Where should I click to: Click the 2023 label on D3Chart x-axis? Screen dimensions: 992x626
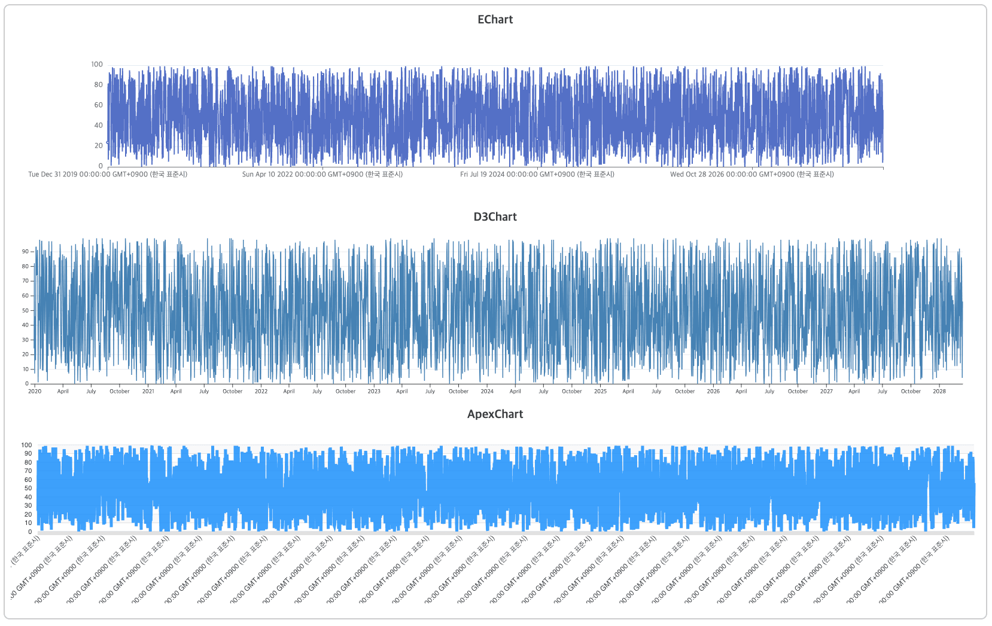tap(374, 392)
